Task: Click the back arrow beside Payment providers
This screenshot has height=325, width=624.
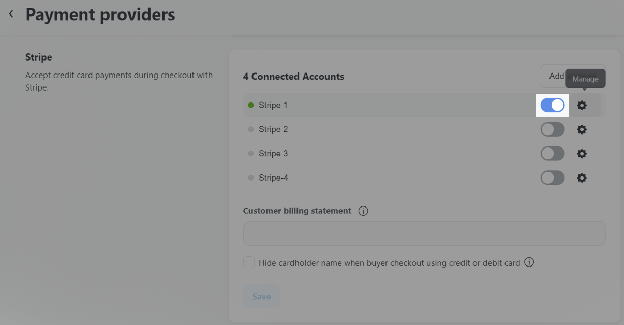Action: point(11,14)
